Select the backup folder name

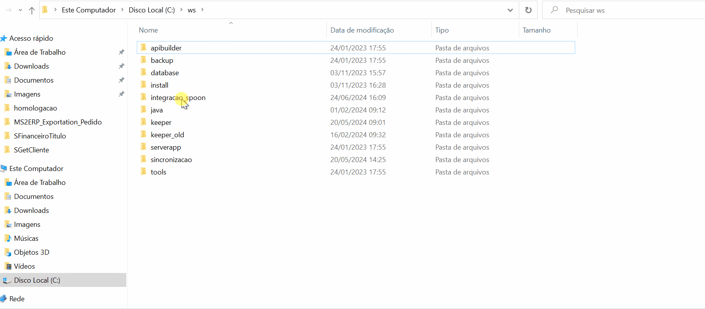[x=162, y=60]
